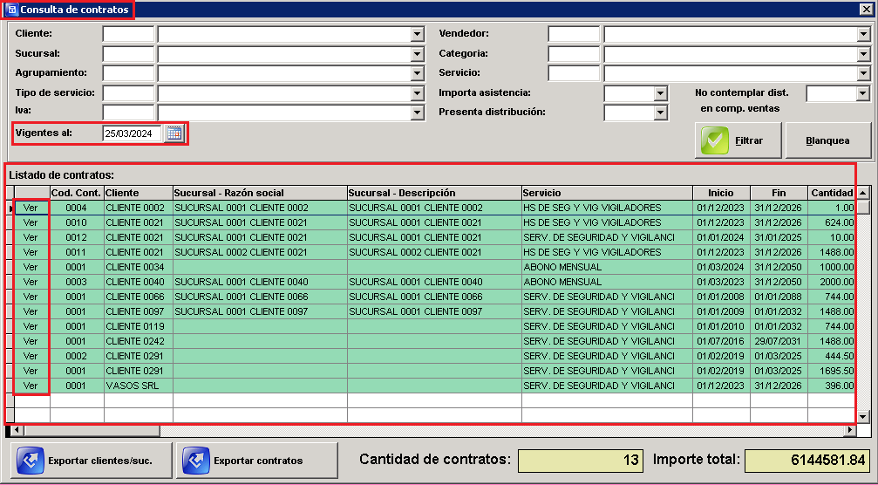The image size is (878, 485).
Task: Open Ver for CLIENTE 0242 row
Action: pos(31,341)
